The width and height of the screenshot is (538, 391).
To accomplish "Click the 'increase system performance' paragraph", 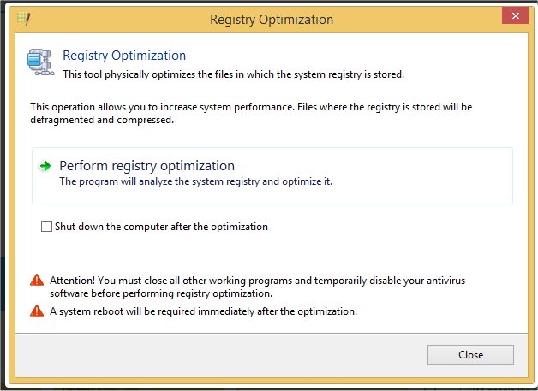I will pyautogui.click(x=250, y=108).
